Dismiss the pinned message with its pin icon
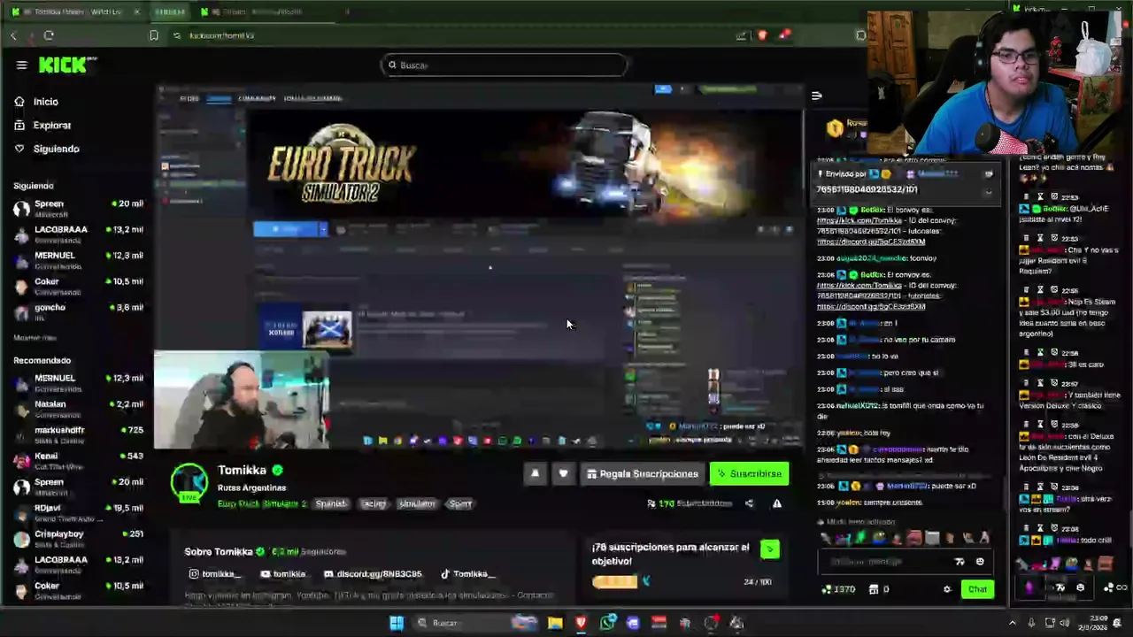 [x=989, y=174]
